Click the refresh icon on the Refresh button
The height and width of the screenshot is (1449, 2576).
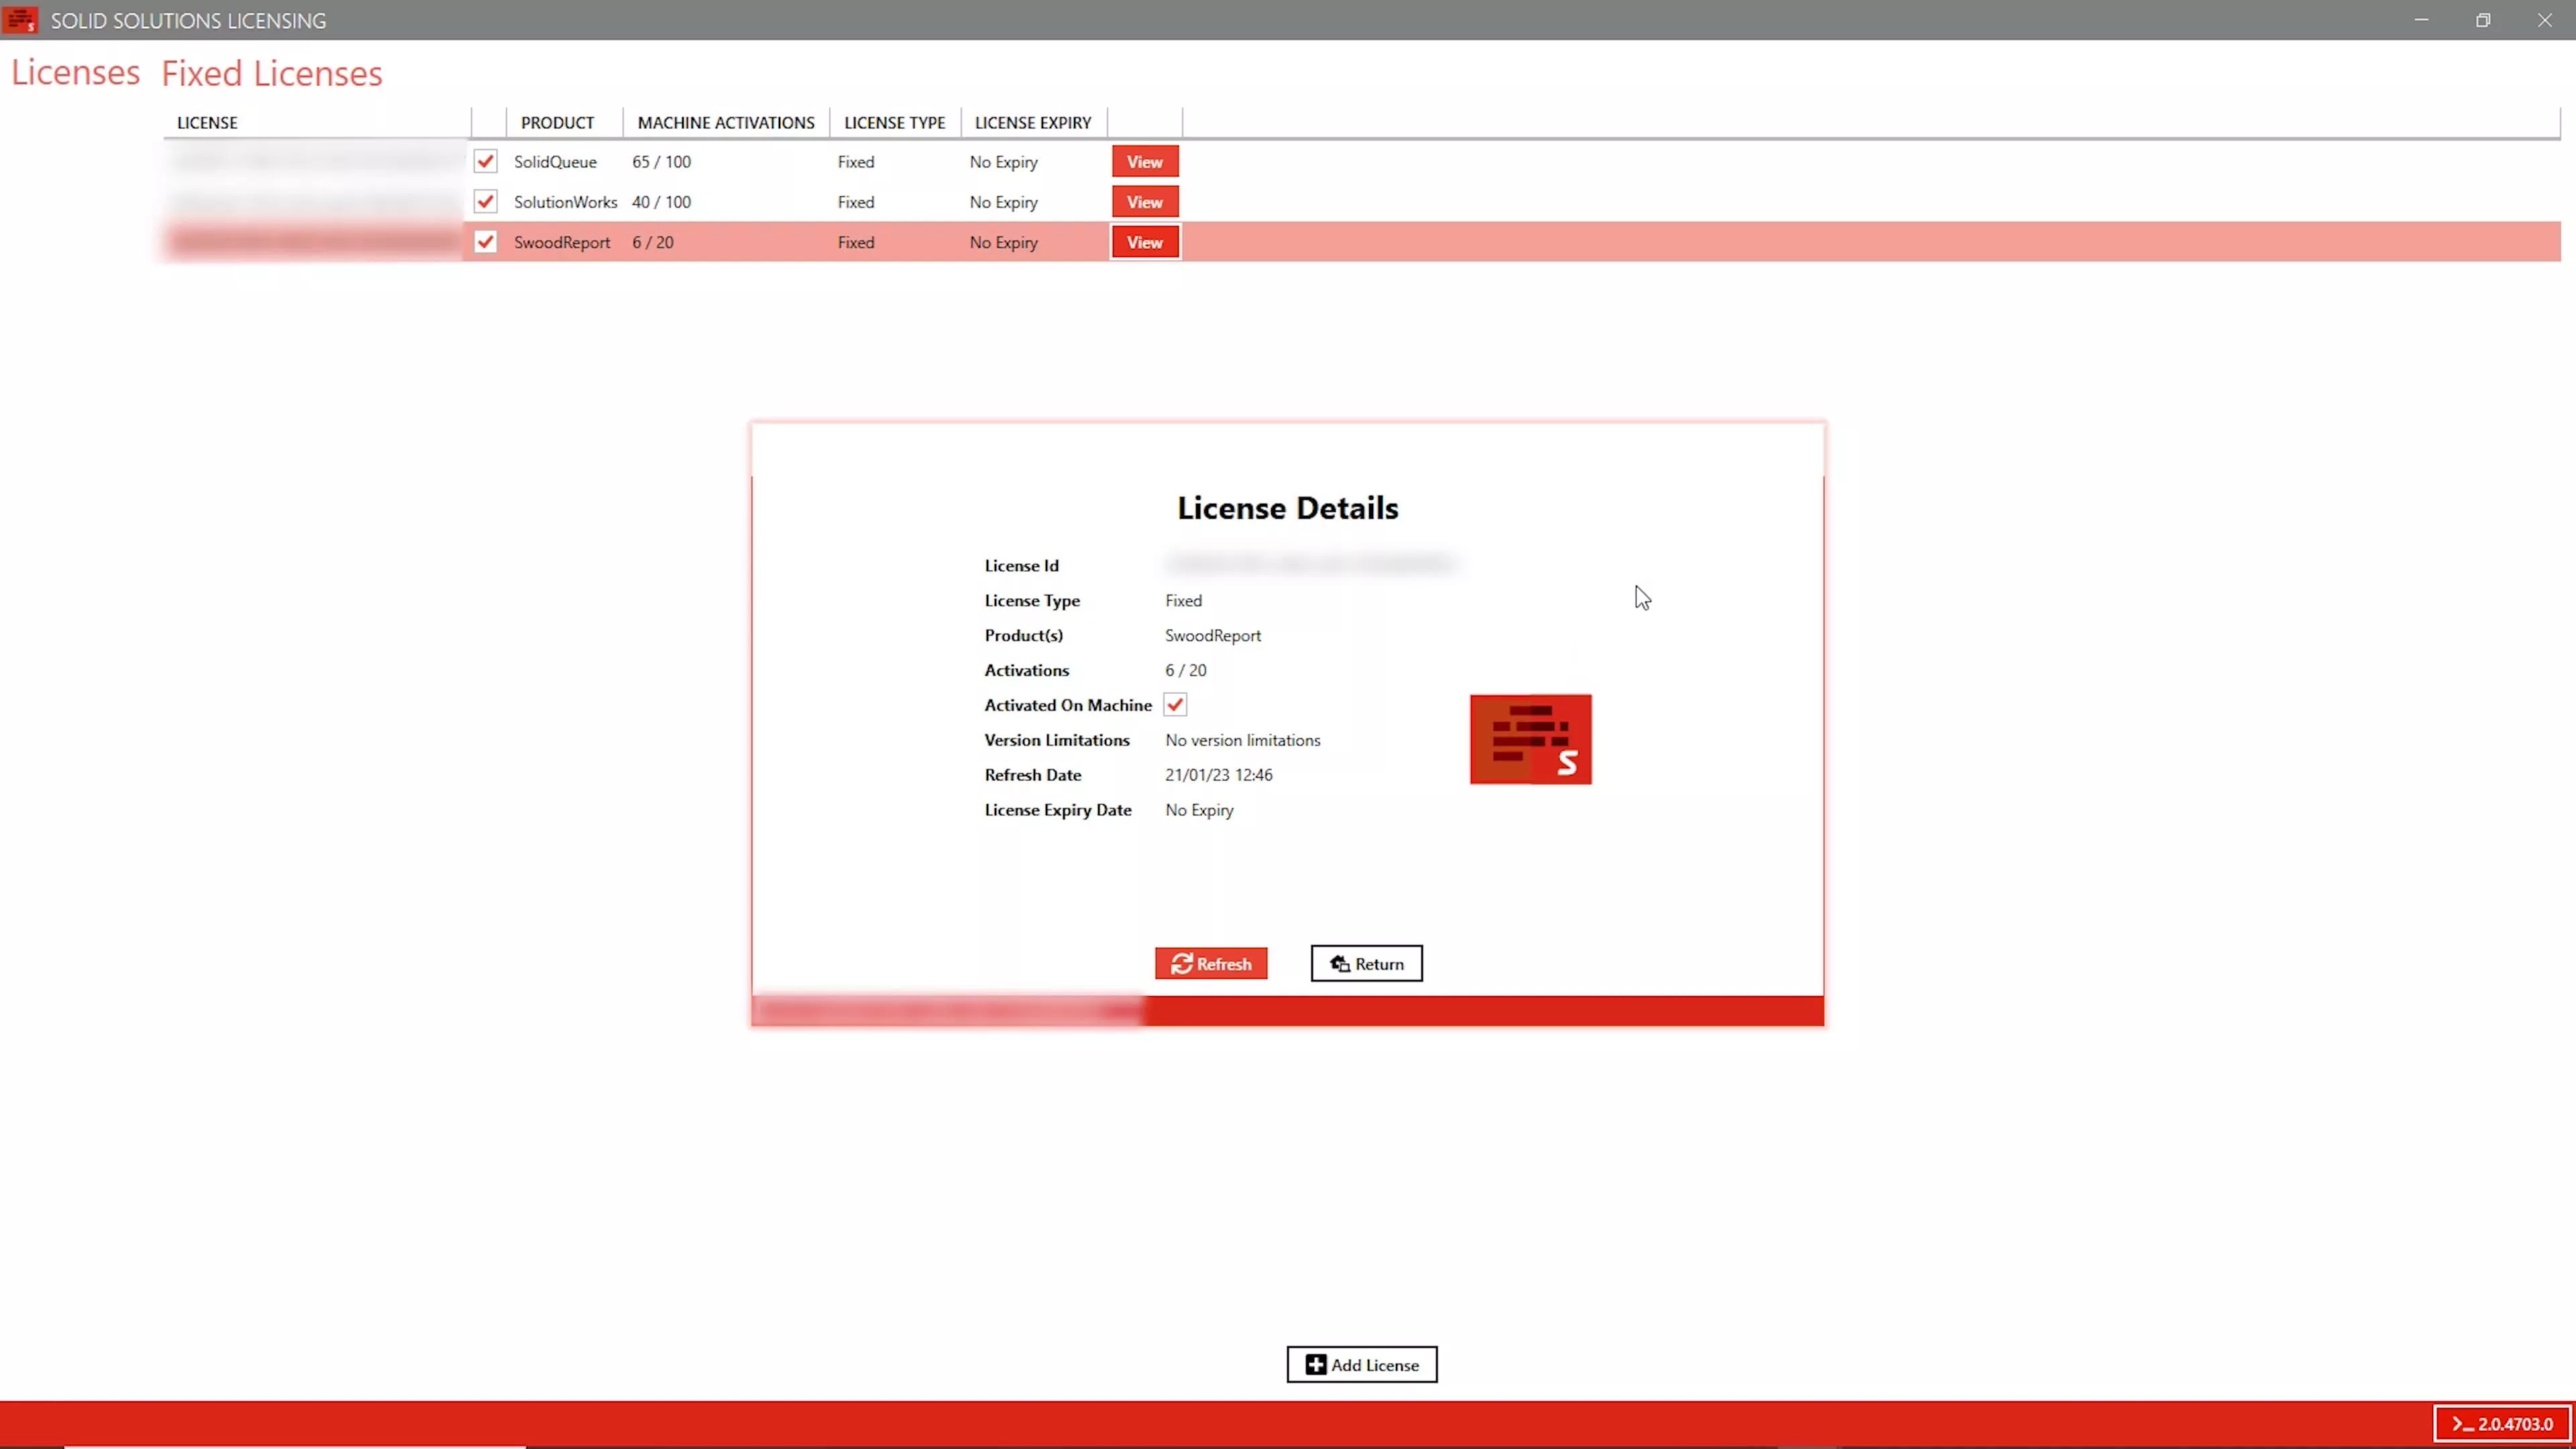[1182, 963]
